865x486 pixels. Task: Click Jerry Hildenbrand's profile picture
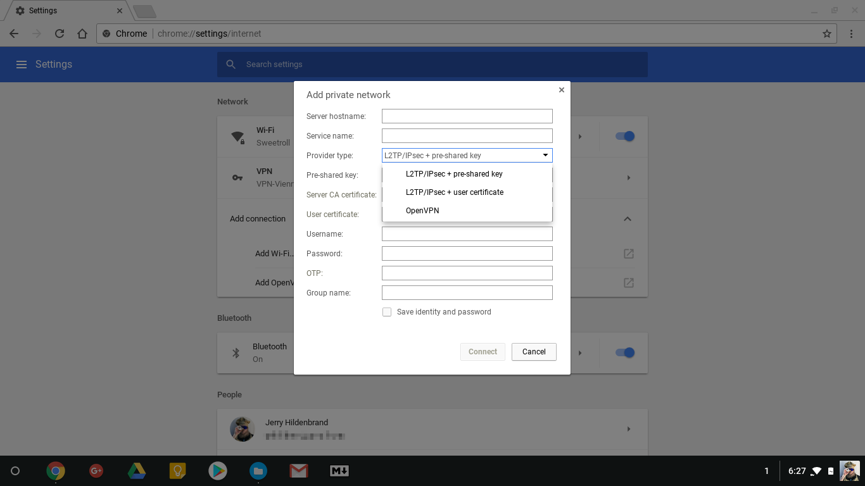(x=242, y=429)
